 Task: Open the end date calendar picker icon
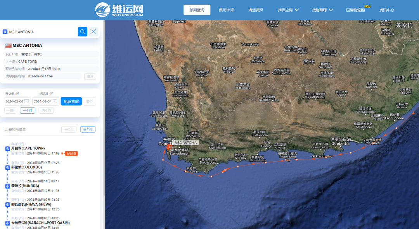click(x=55, y=101)
